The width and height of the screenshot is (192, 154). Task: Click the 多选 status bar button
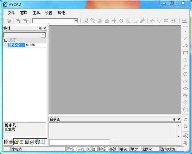pos(113,149)
